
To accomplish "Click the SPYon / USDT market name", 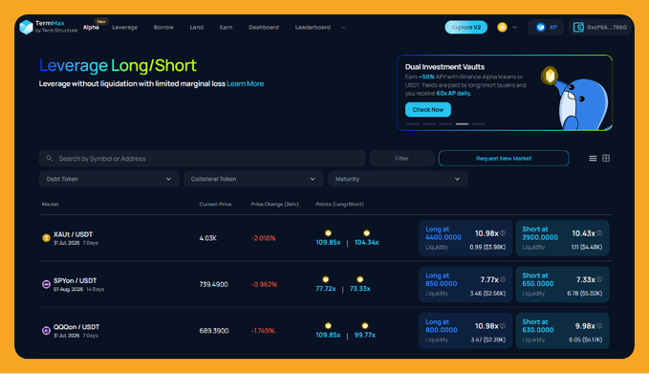I will pyautogui.click(x=75, y=281).
